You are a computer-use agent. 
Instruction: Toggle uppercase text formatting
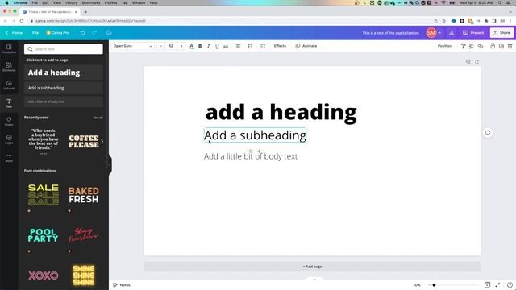pos(226,46)
